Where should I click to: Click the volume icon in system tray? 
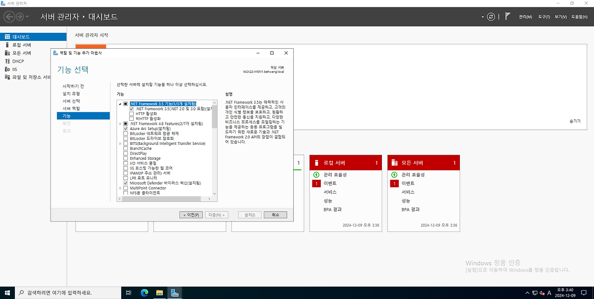[542, 293]
